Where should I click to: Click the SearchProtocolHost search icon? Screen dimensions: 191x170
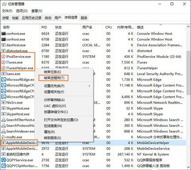pos(4,126)
